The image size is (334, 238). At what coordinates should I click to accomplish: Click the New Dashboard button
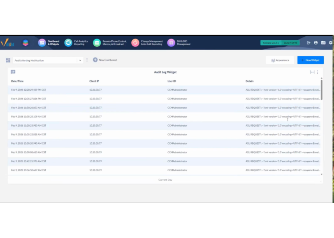(105, 60)
